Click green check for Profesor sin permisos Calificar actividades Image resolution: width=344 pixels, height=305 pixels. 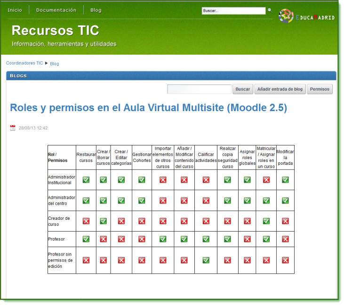206,260
